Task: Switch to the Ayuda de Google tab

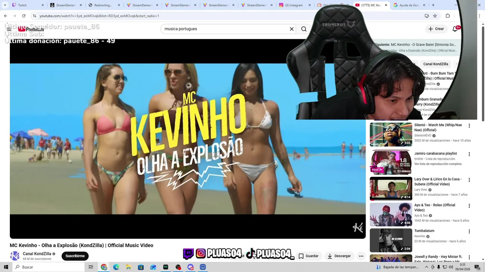Action: [x=409, y=5]
